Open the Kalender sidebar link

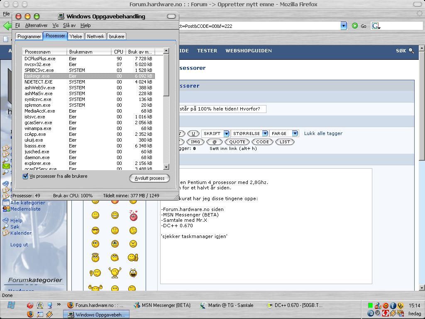click(x=21, y=233)
